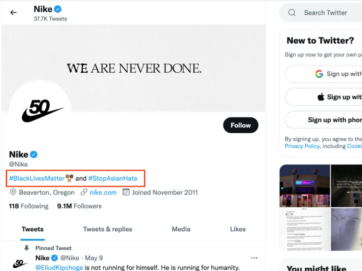Open the three-dot menu on the pinned tweet

coord(254,257)
